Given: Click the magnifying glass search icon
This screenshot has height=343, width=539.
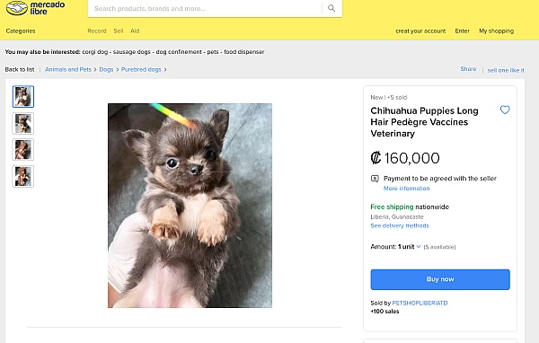Looking at the screenshot, I should [331, 8].
